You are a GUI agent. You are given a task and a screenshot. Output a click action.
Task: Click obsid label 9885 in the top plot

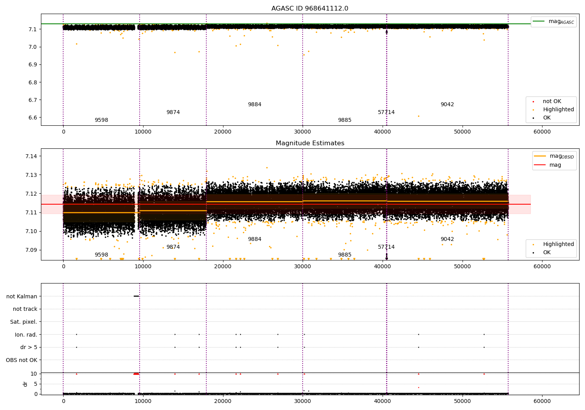point(345,120)
